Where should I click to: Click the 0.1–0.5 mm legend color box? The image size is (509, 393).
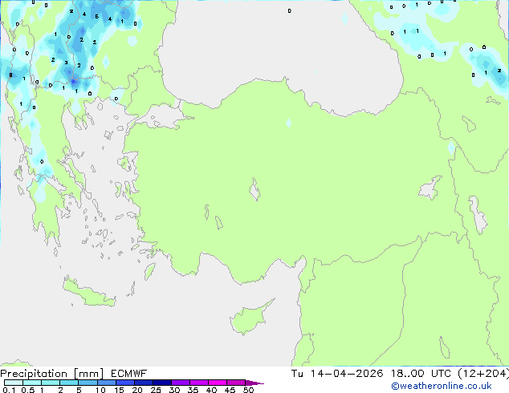click(14, 383)
